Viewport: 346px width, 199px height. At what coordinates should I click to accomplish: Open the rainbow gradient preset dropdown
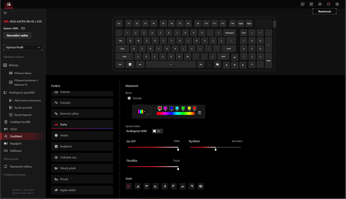pos(142,112)
